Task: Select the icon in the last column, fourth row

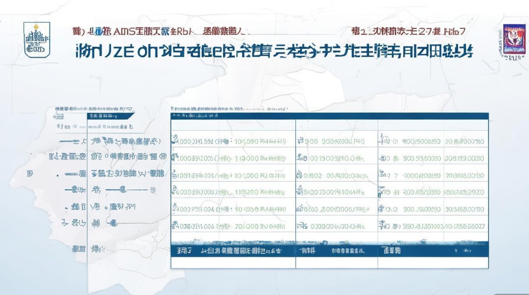Action: coord(380,191)
